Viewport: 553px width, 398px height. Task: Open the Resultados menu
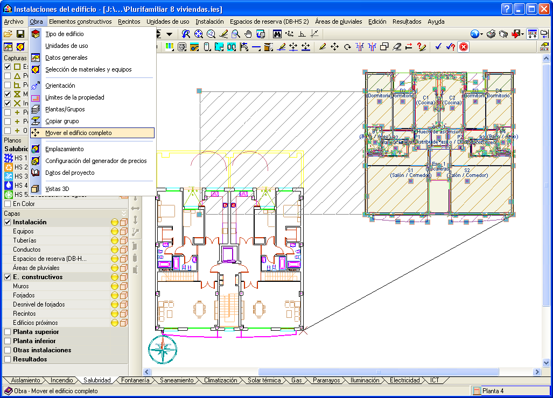pos(407,22)
